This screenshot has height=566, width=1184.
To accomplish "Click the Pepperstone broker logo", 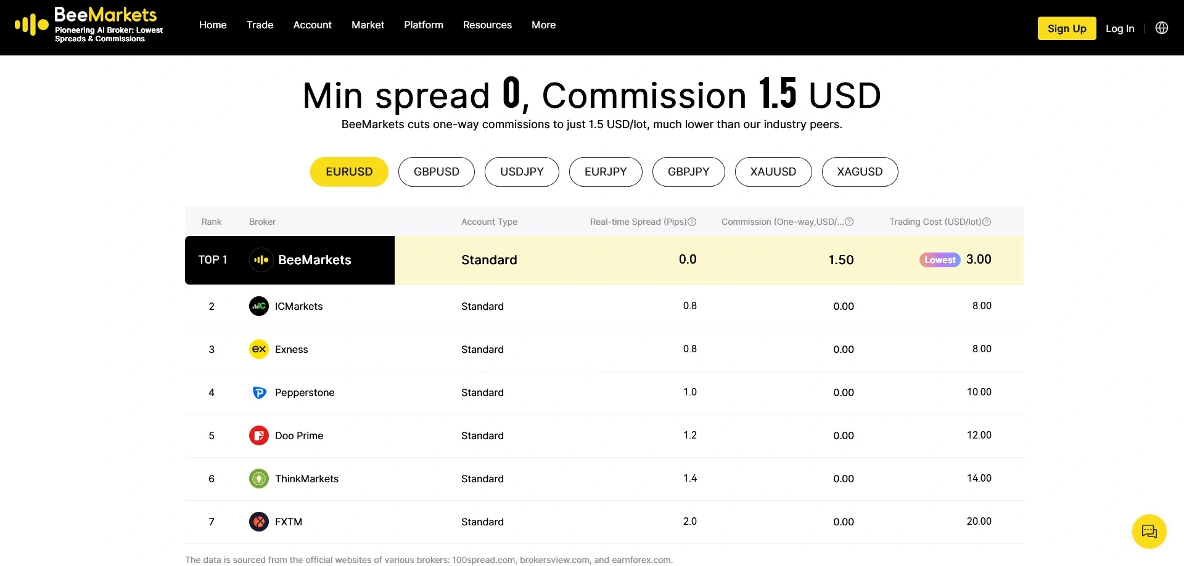I will (x=259, y=392).
